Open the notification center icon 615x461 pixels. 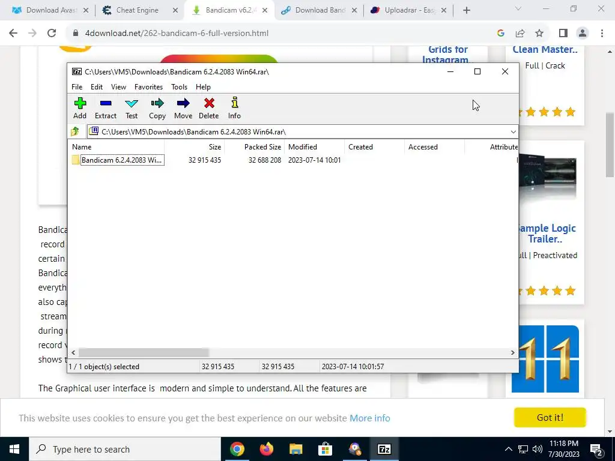pyautogui.click(x=596, y=449)
